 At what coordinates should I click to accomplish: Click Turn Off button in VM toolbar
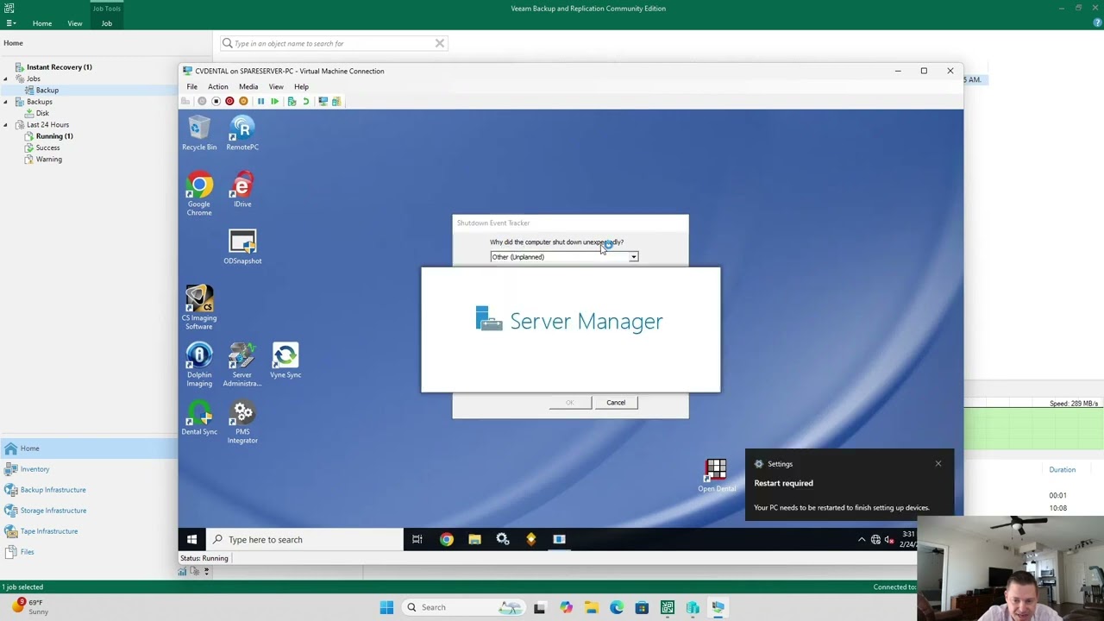pos(216,101)
